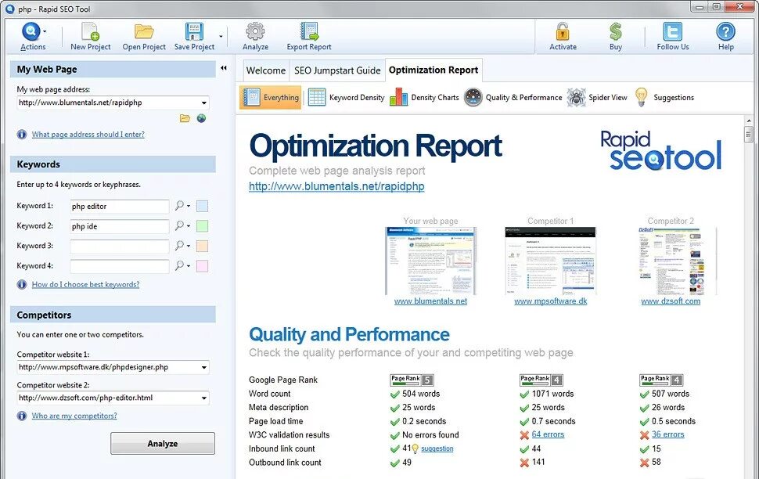Click into the Keyword 1 field
759x479 pixels.
point(120,207)
